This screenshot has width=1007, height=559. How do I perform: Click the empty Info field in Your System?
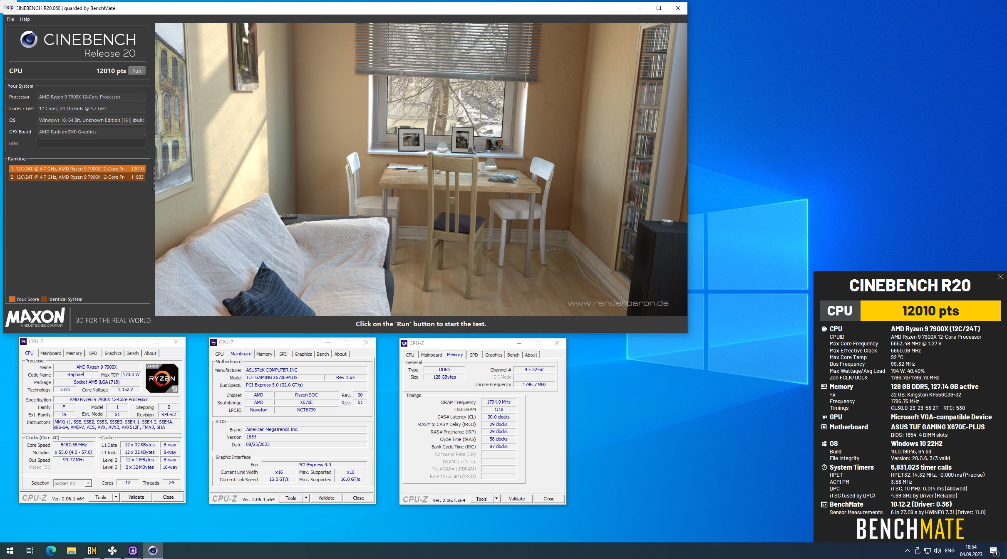point(91,143)
